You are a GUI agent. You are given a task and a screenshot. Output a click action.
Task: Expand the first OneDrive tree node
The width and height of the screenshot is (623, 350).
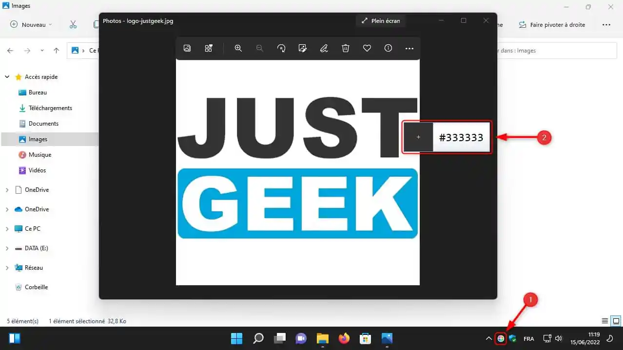[7, 190]
